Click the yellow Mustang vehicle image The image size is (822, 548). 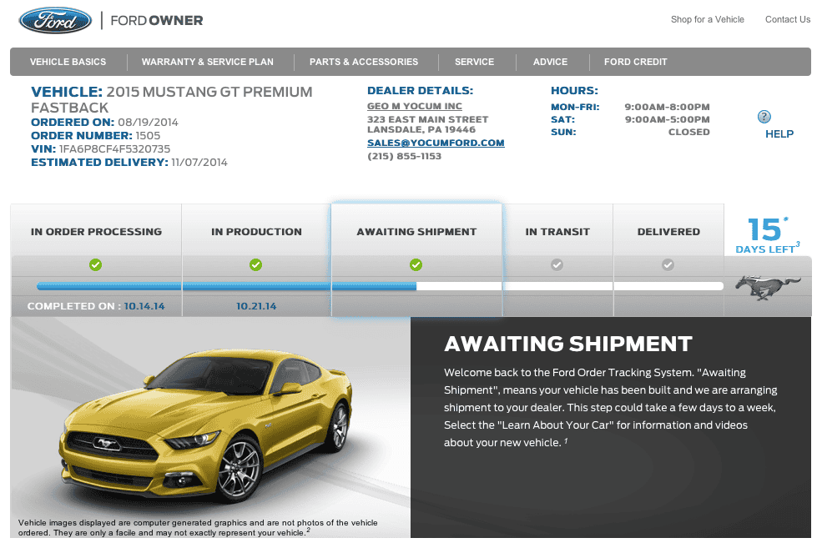pyautogui.click(x=205, y=425)
